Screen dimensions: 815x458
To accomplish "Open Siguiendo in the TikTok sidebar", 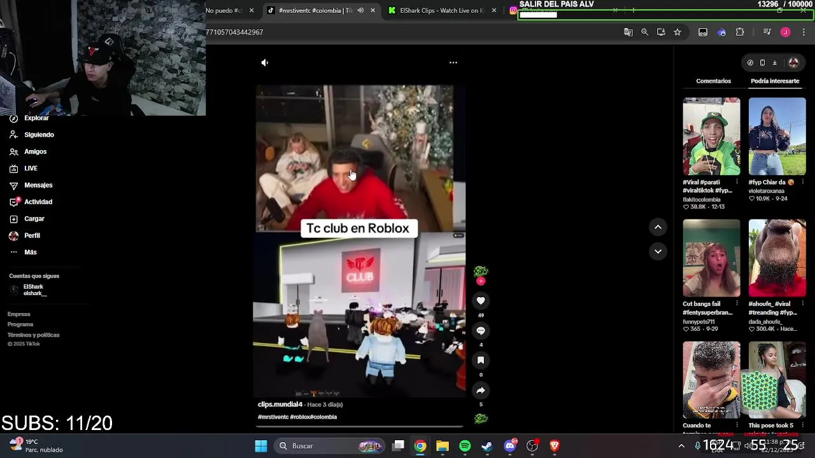I will [32, 135].
